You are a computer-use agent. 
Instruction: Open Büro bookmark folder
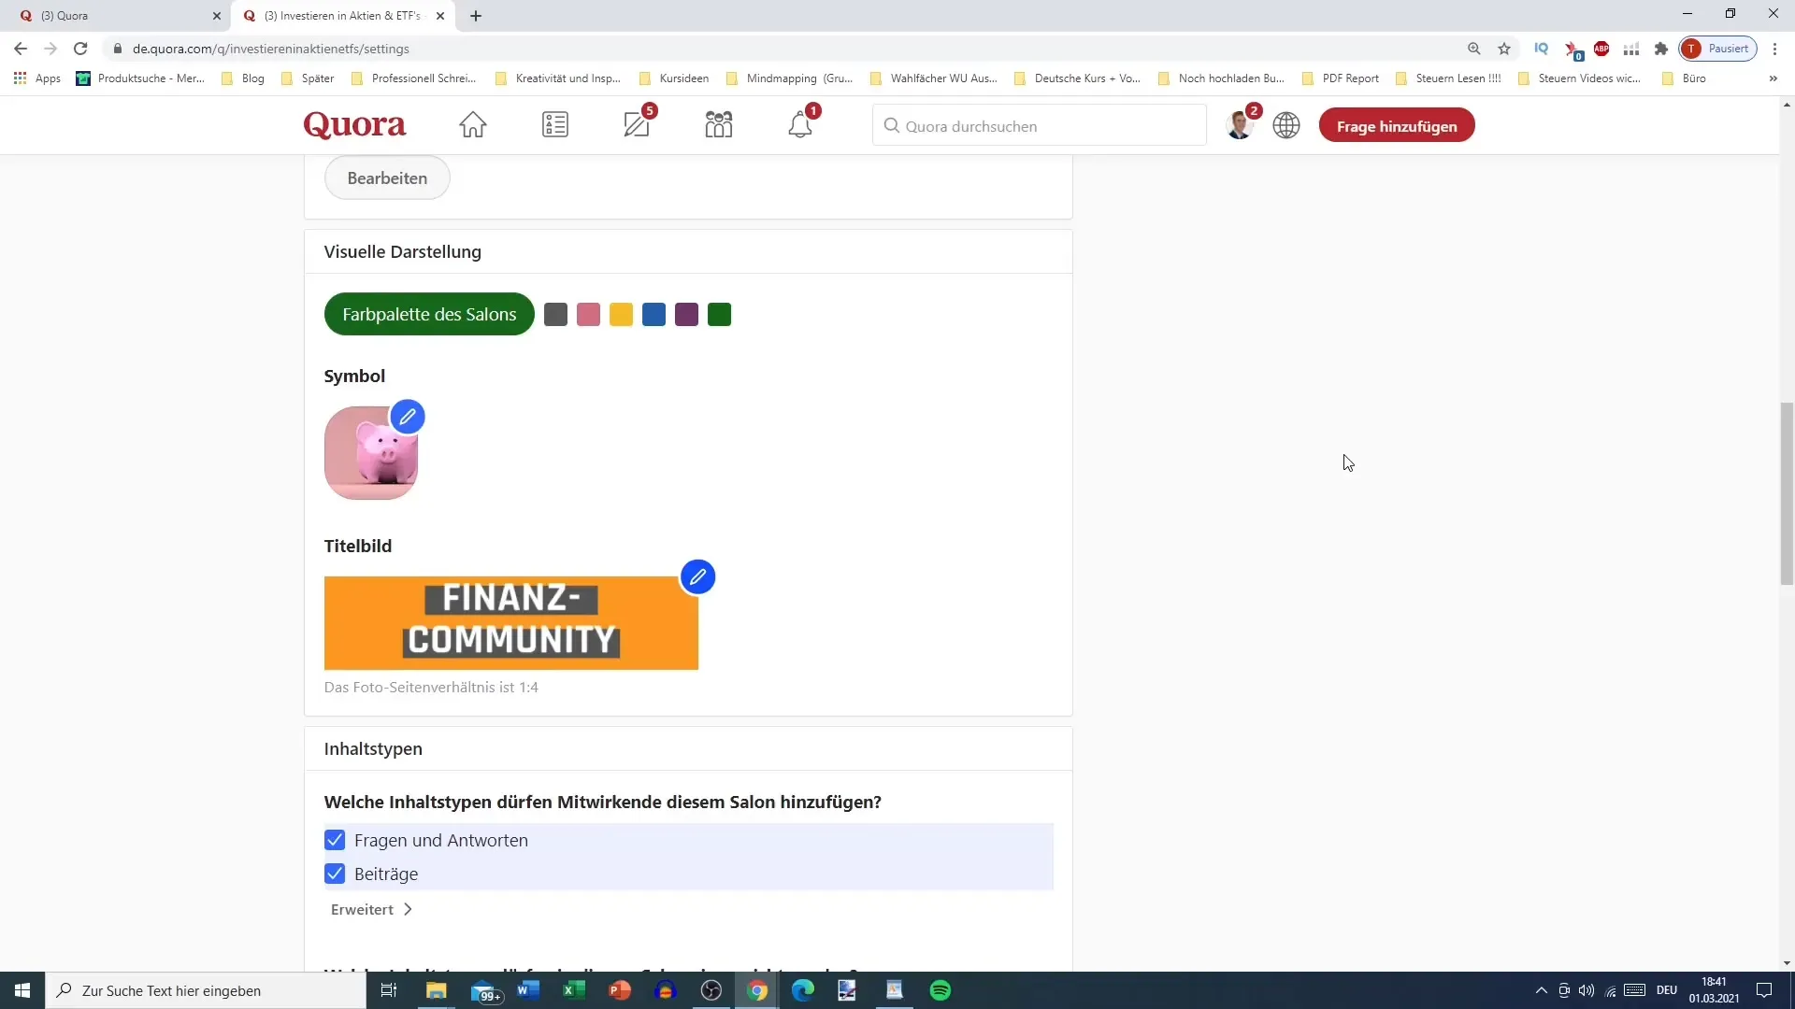[x=1684, y=78]
